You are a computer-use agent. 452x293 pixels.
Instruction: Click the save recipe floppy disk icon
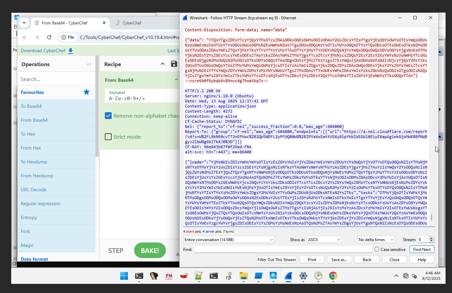(x=174, y=64)
